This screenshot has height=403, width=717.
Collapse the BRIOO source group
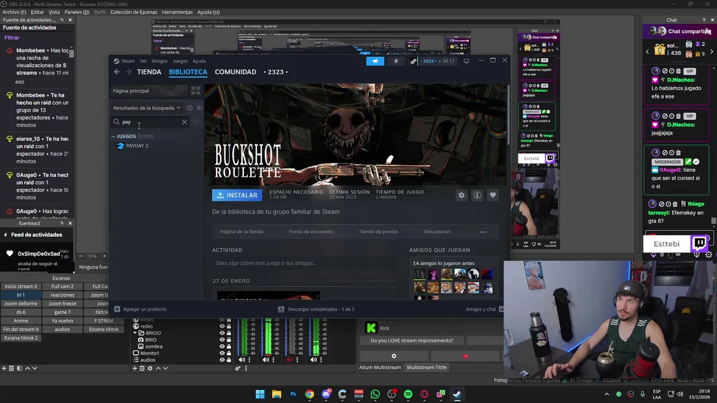pyautogui.click(x=134, y=333)
